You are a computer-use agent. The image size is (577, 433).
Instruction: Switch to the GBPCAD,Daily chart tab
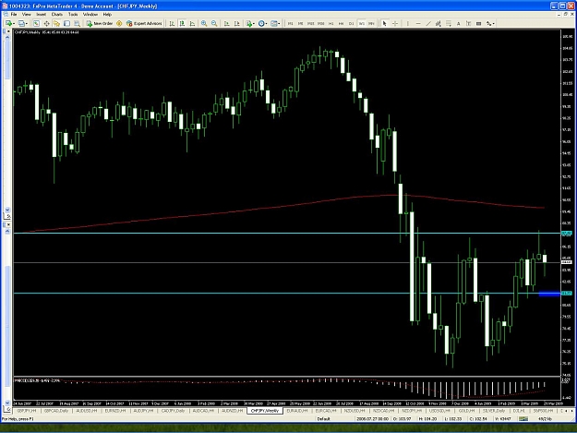point(56,411)
